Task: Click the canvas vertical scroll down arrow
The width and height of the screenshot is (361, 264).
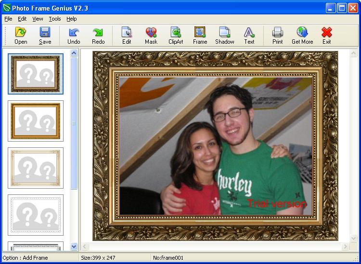Action: tap(353, 238)
